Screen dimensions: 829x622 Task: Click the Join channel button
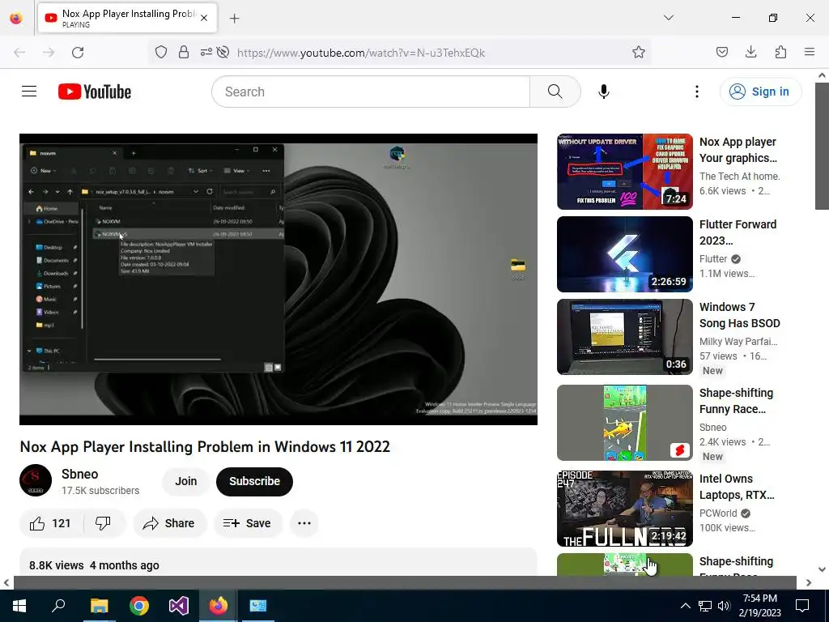[185, 481]
